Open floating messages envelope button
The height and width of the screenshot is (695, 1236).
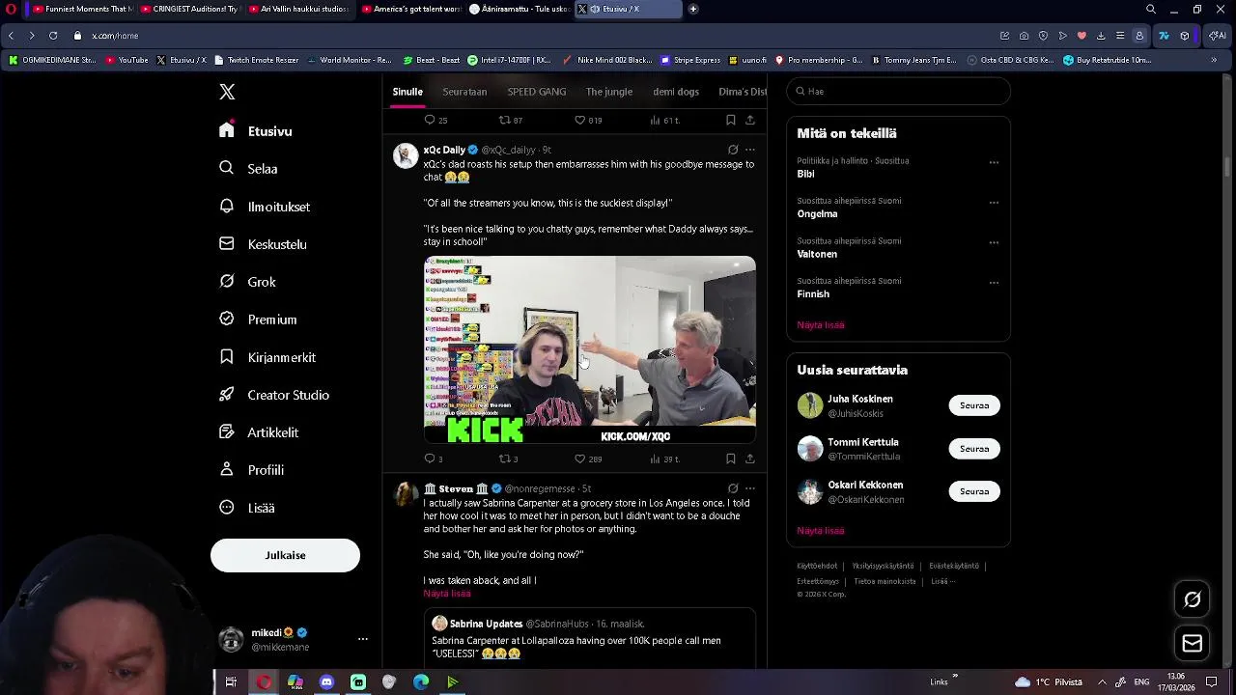click(1193, 644)
